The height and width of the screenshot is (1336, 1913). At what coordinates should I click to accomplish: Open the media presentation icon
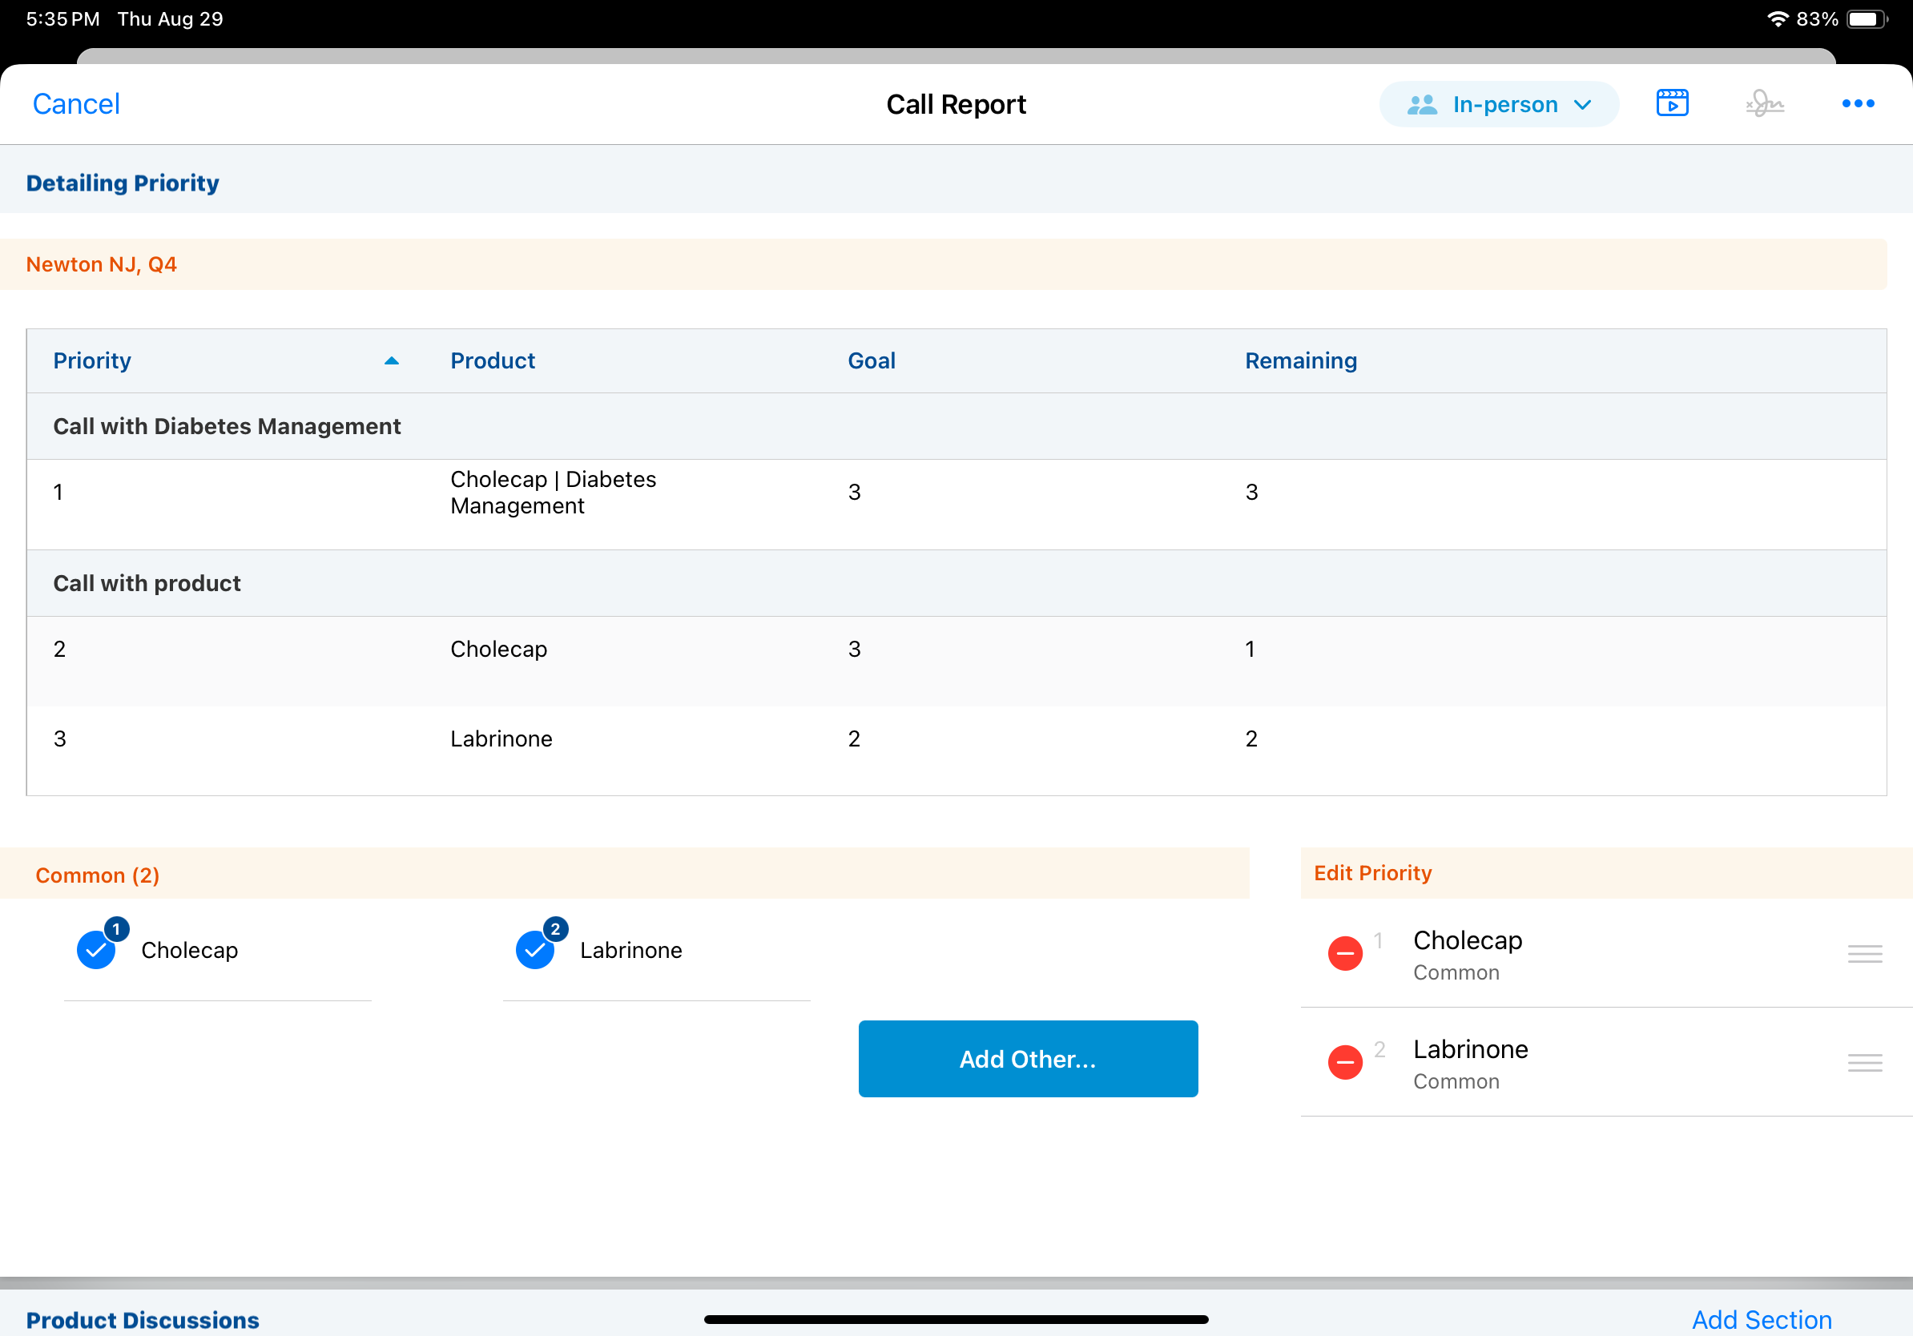coord(1671,103)
